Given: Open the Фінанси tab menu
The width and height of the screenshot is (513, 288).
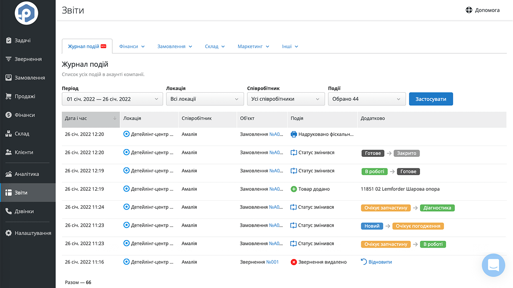Looking at the screenshot, I should click(132, 46).
